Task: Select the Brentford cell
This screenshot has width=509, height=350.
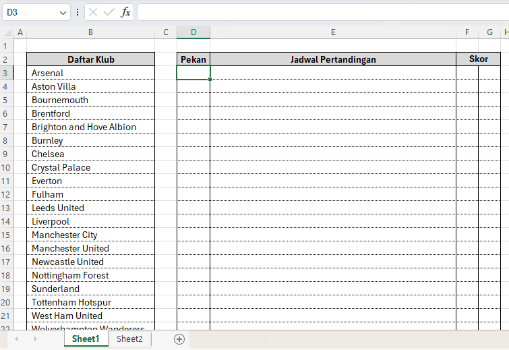Action: coord(90,113)
